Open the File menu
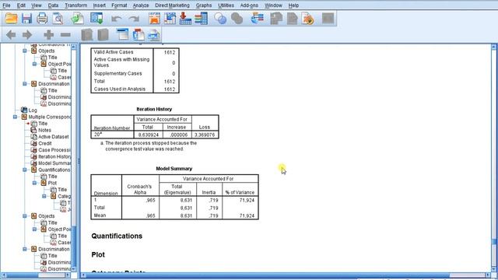 (6, 5)
